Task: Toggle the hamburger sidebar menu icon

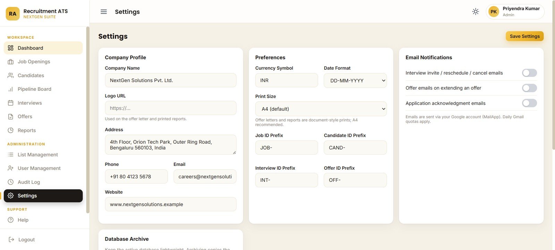Action: [x=104, y=12]
